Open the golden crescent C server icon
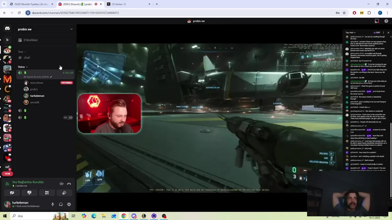 [x=7, y=89]
